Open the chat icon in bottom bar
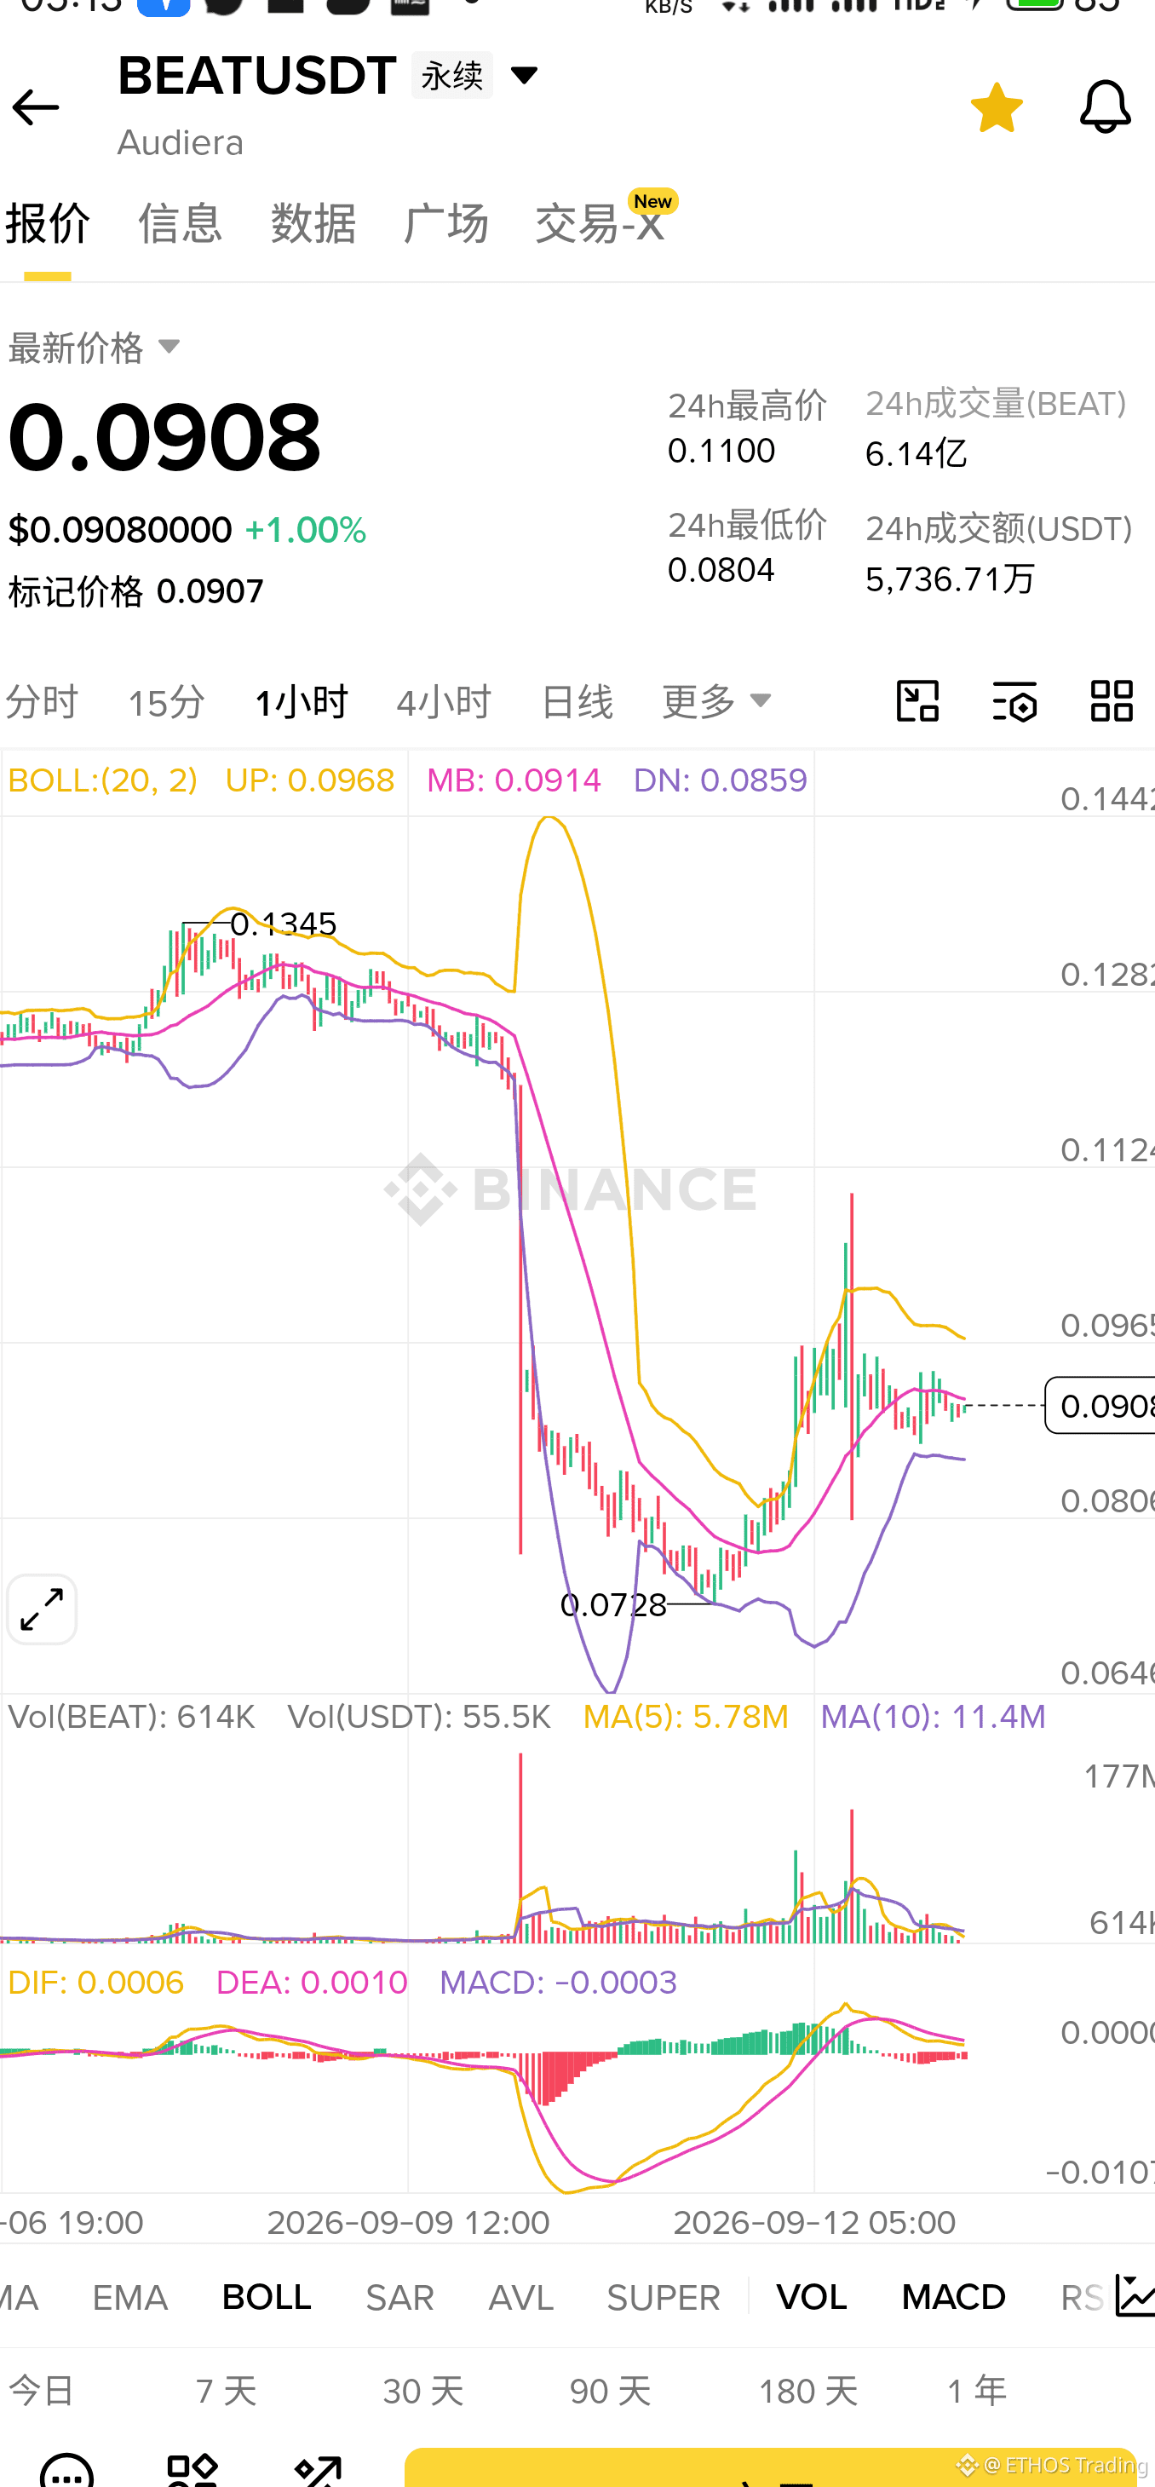Screen dimensions: 1155x2487 tap(66, 2470)
